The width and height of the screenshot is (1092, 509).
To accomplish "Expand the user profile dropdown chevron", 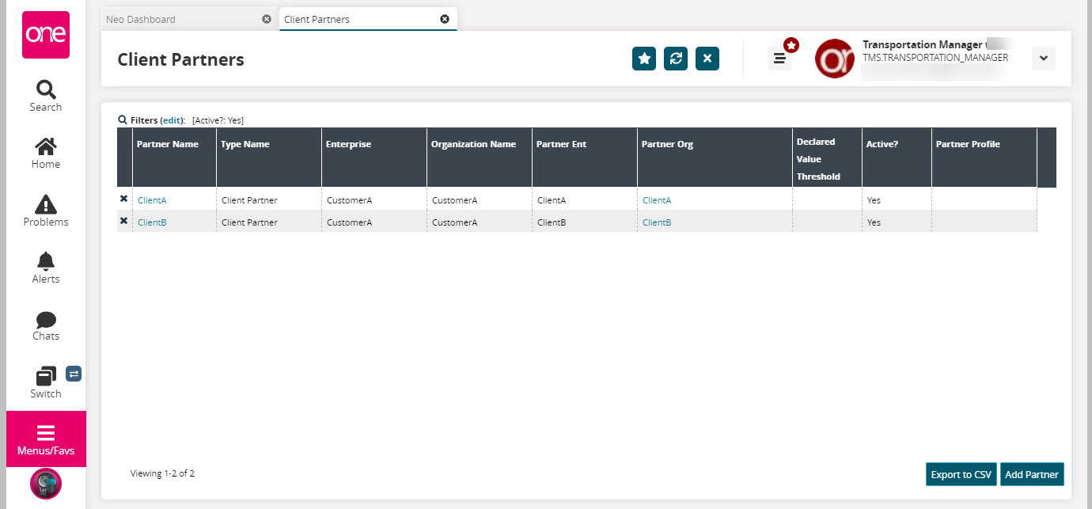I will tap(1043, 59).
